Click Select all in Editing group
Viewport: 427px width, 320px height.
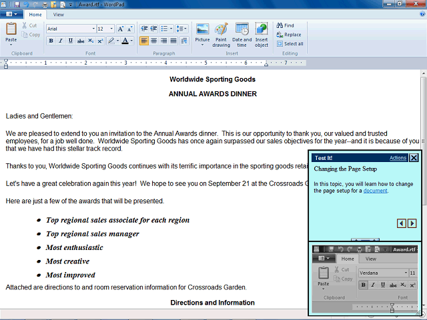click(x=290, y=43)
